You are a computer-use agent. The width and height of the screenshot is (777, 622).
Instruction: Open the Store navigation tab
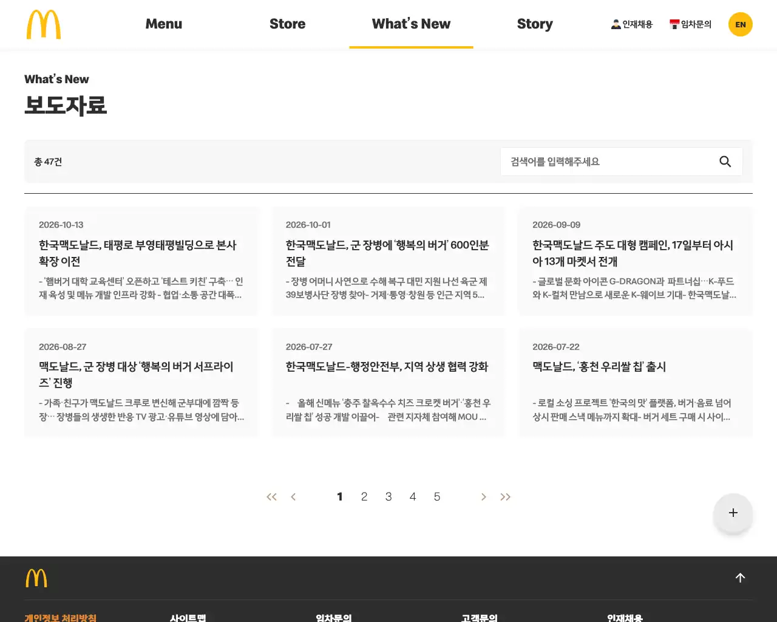(x=288, y=24)
